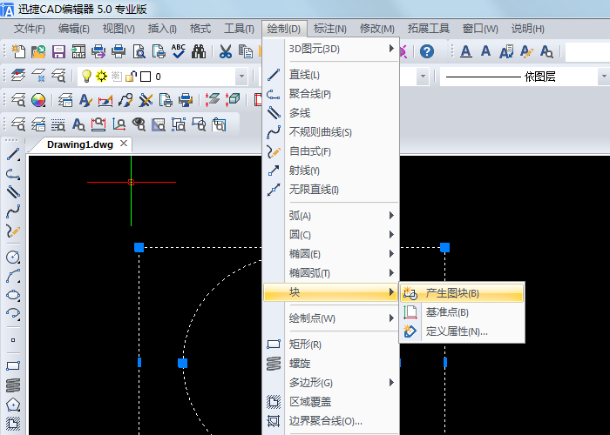Toggle the layer padlock lock icon
The image size is (610, 435).
click(x=130, y=77)
